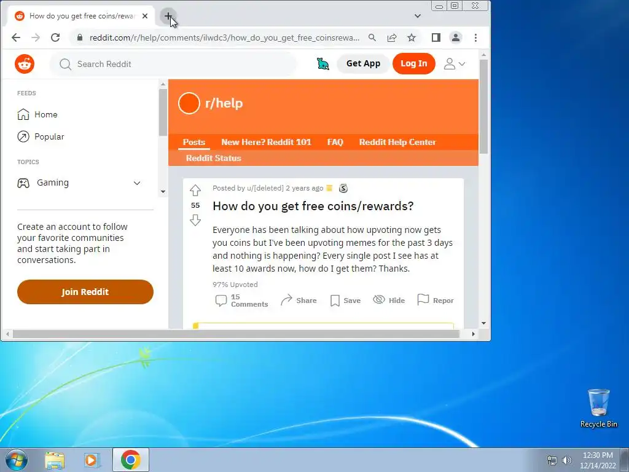The image size is (629, 472).
Task: Open the New Here? Reddit 101 tab
Action: pos(266,142)
